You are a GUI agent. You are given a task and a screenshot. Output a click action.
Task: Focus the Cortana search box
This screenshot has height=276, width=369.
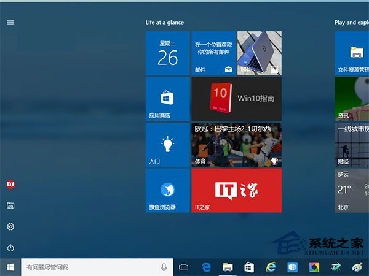(x=97, y=267)
